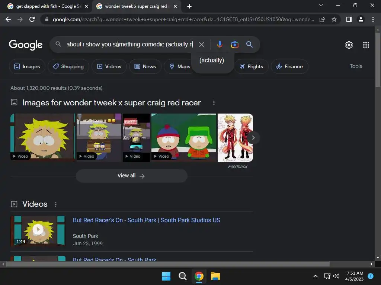Show next images in carousel

point(253,138)
